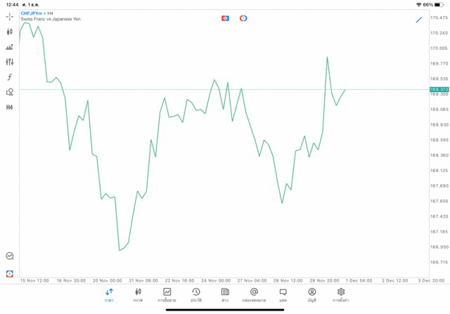Open the CHFJPYm symbol selector
This screenshot has width=450, height=314.
[31, 13]
